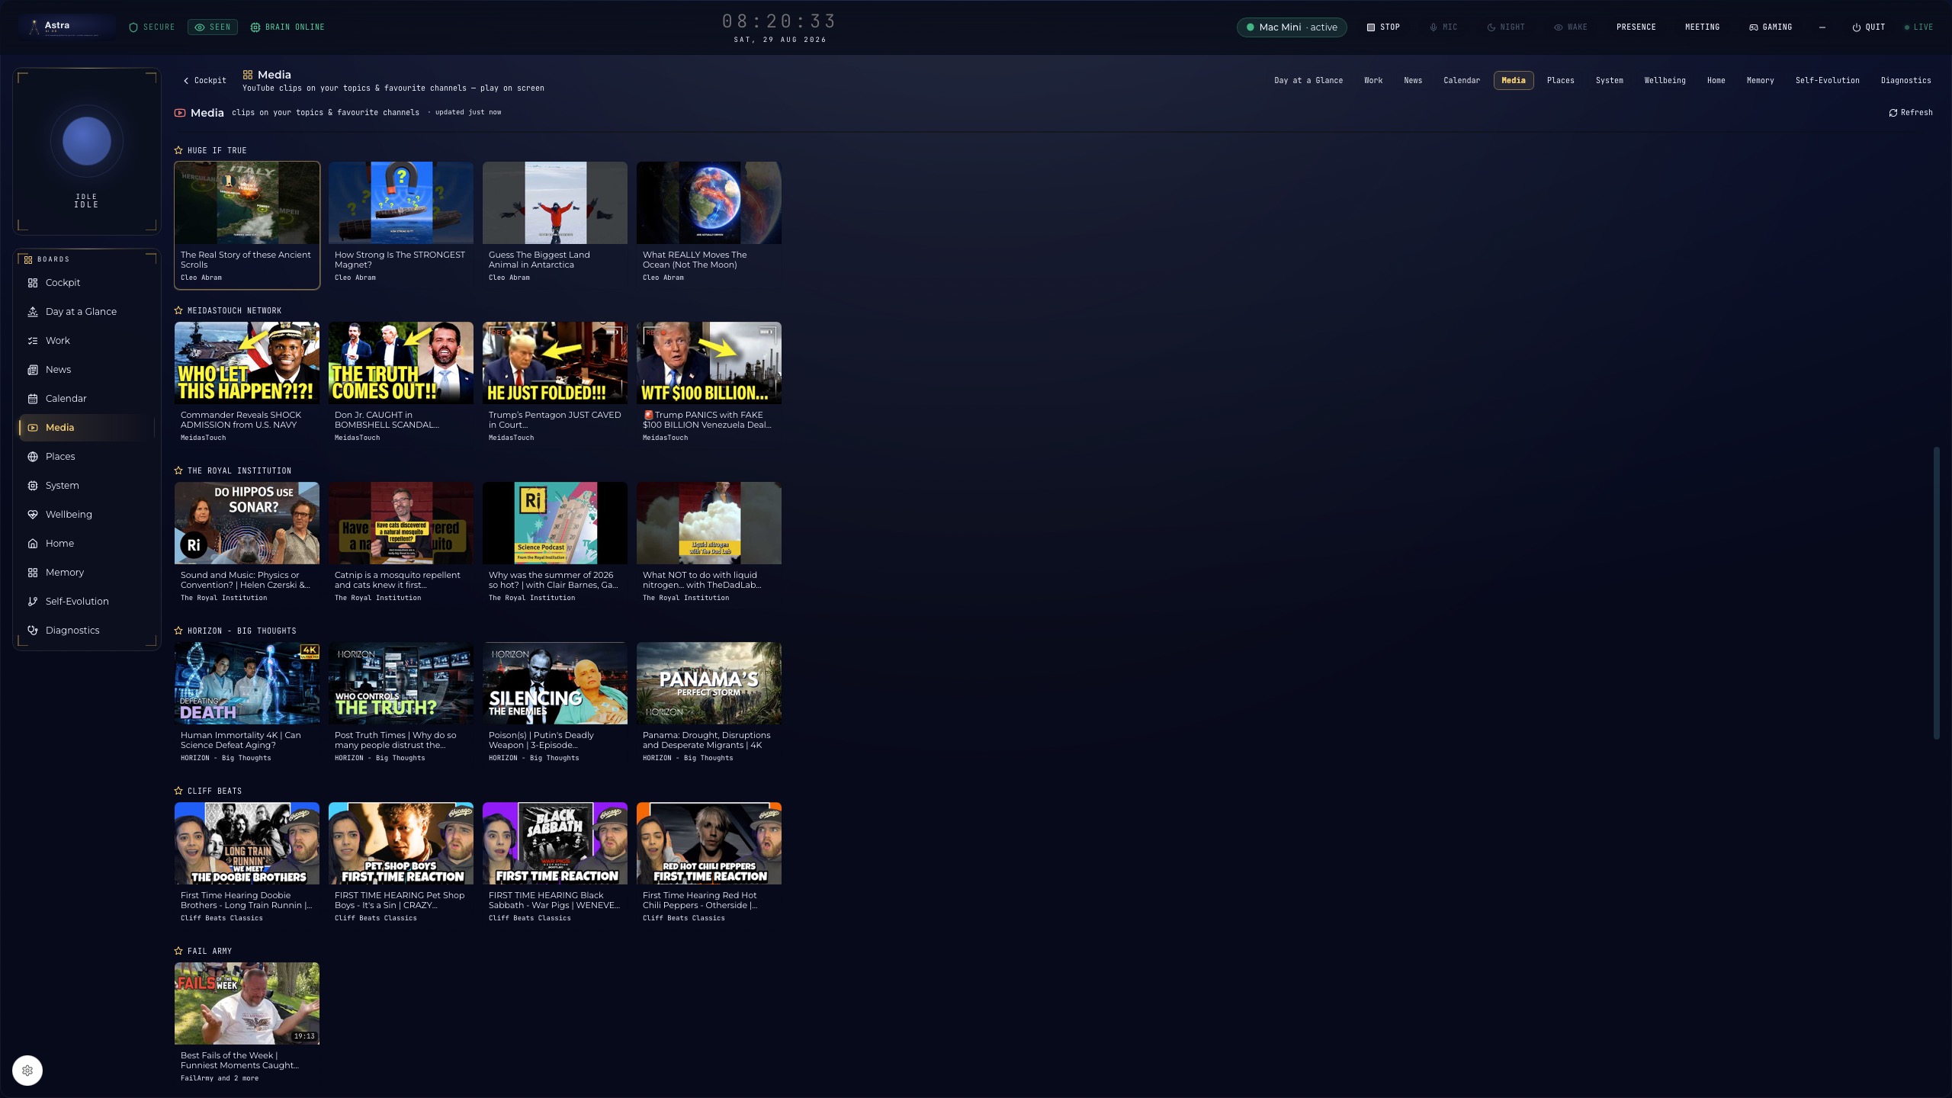Go back to Cockpit using the back link

[205, 81]
